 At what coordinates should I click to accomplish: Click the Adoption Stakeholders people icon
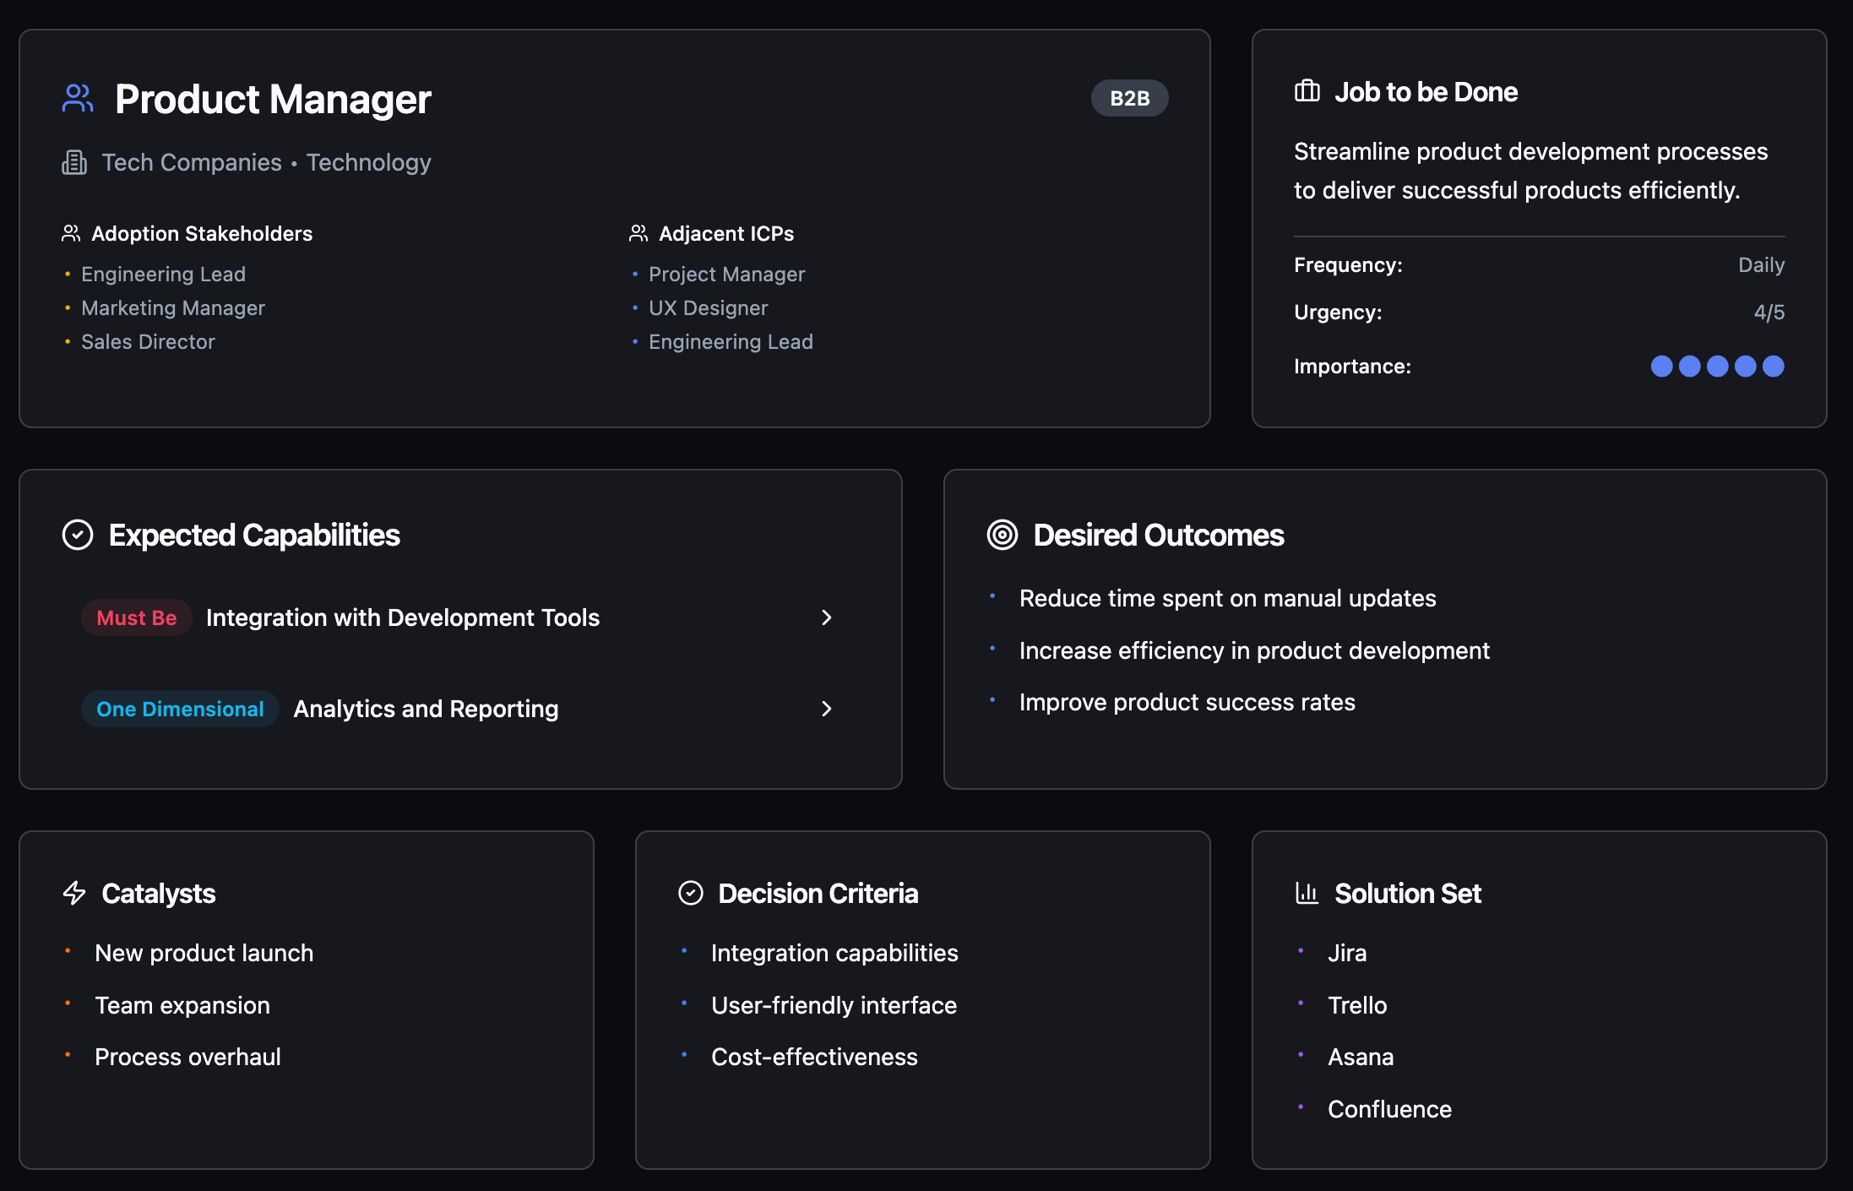(x=71, y=233)
